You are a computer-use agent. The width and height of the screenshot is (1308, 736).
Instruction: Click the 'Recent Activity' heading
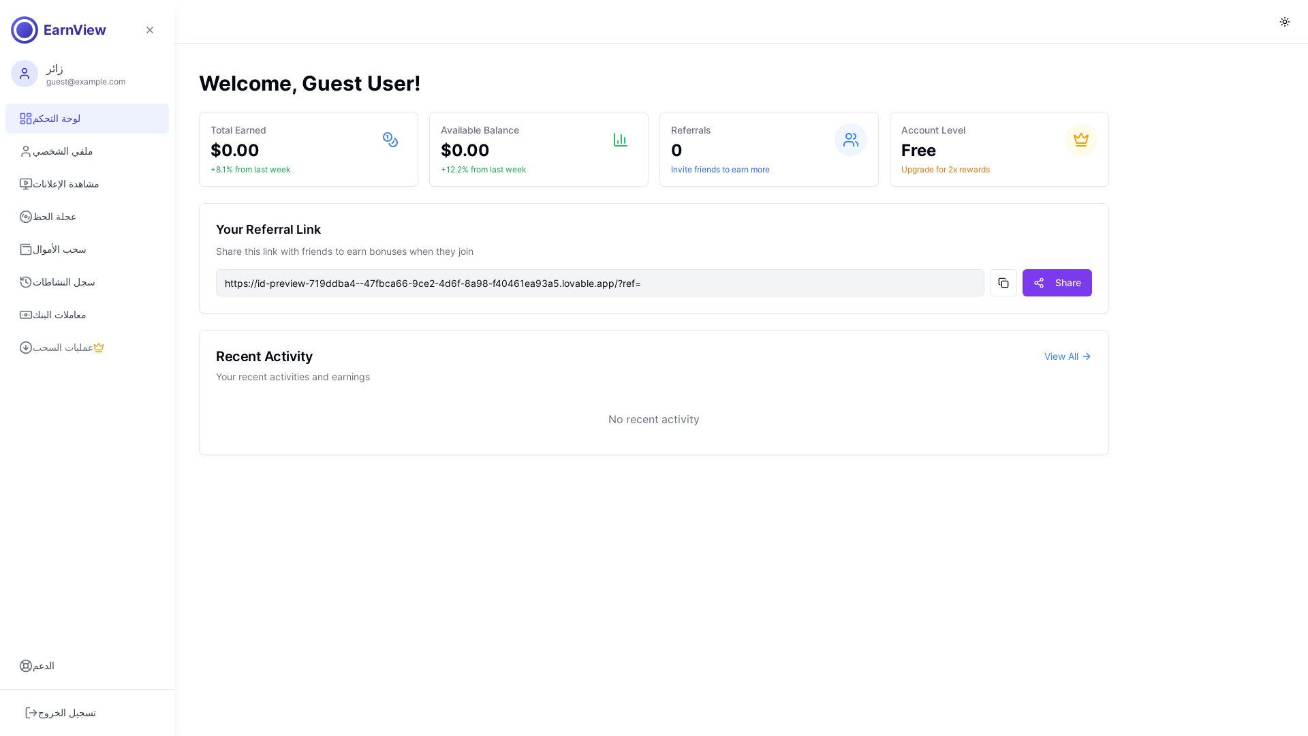pyautogui.click(x=264, y=356)
